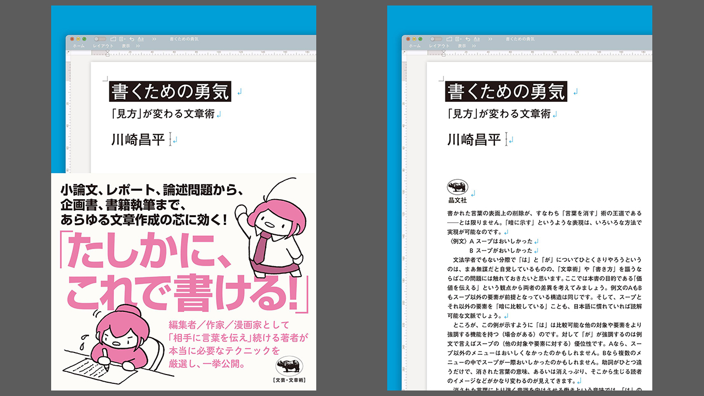Open the save icon dropdown in the pink-banner cover's window
This screenshot has width=704, height=396.
(x=123, y=39)
